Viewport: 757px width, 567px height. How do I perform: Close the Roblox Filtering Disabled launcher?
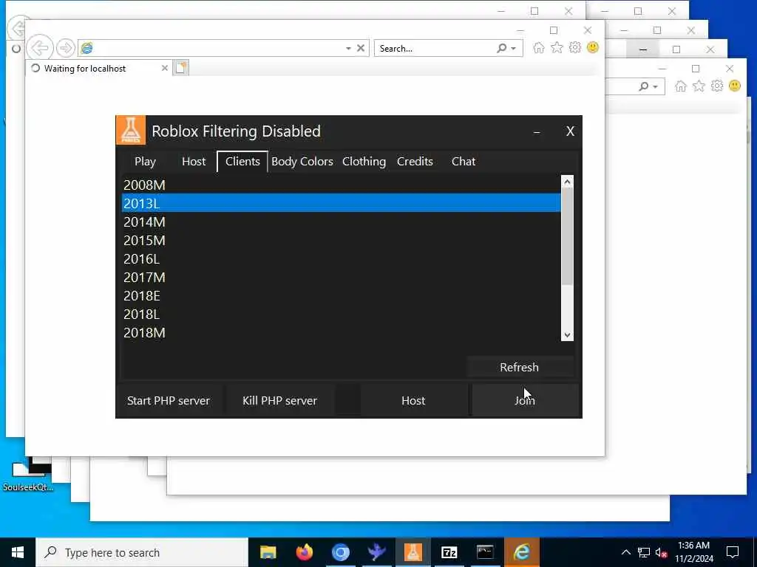pos(570,131)
